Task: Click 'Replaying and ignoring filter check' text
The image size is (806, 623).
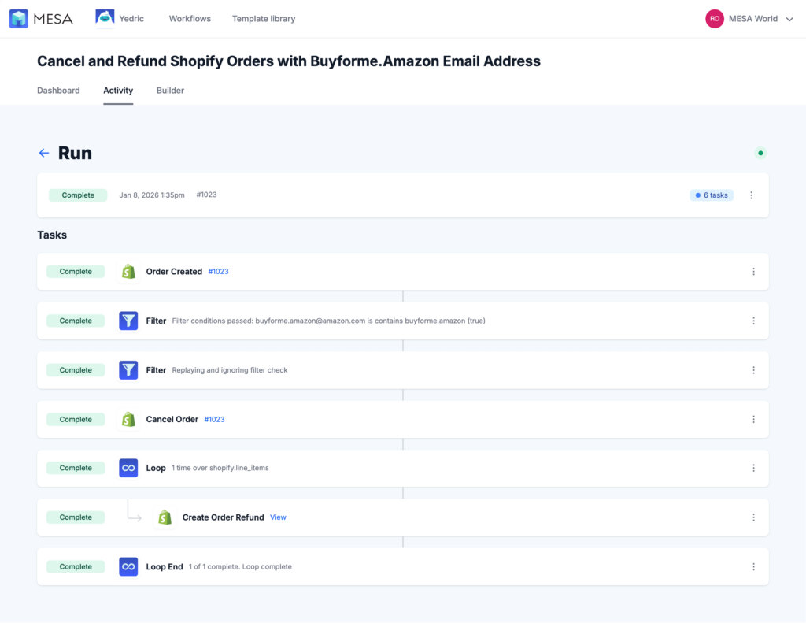Action: click(x=230, y=370)
